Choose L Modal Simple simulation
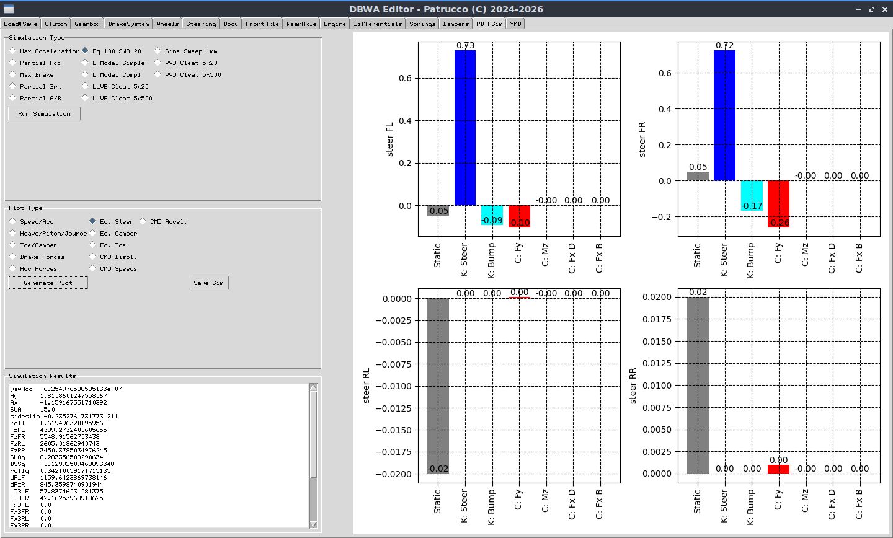 pos(113,63)
